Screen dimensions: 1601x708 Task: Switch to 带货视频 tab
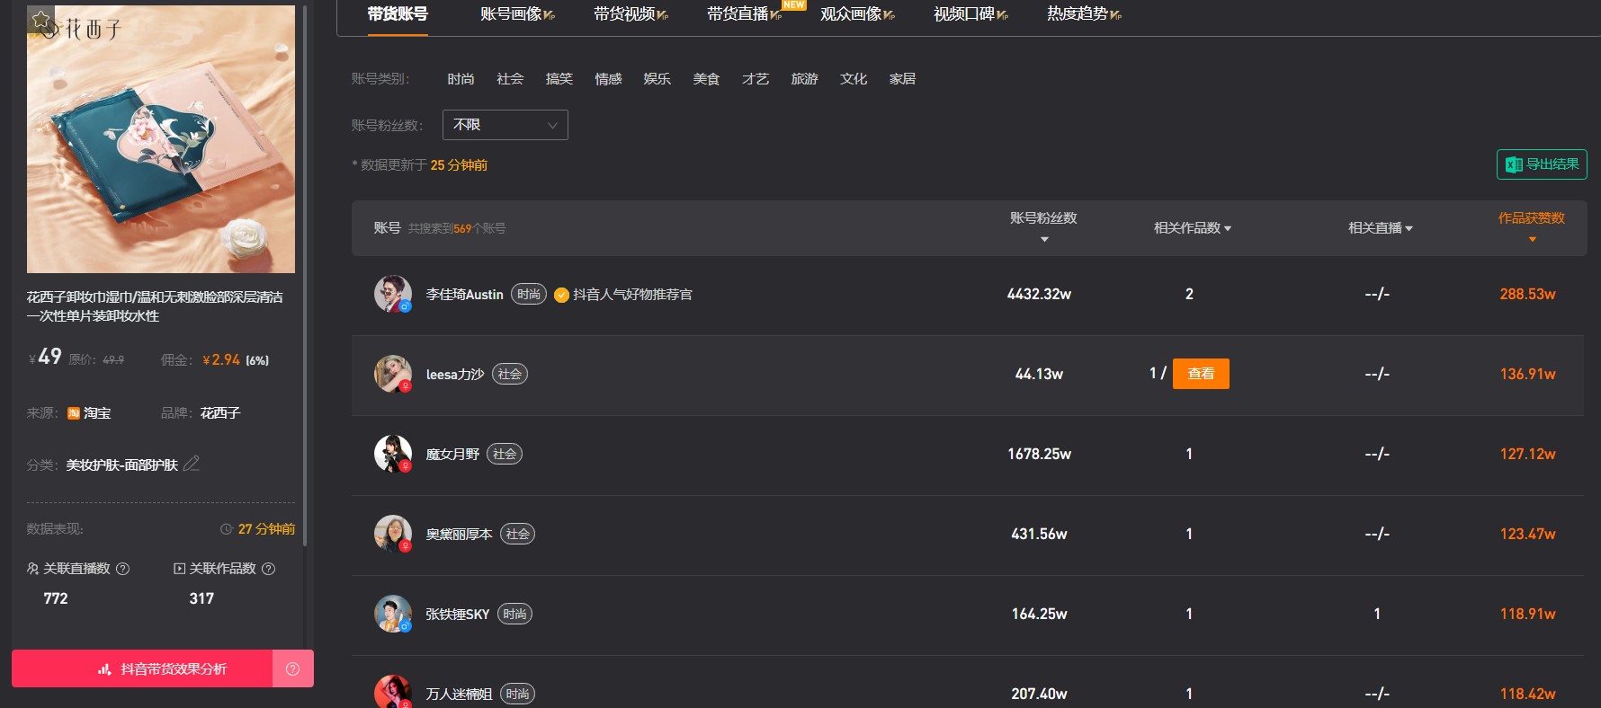click(631, 13)
